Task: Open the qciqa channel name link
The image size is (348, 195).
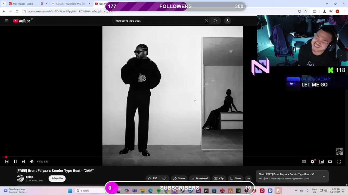Action: [x=30, y=177]
